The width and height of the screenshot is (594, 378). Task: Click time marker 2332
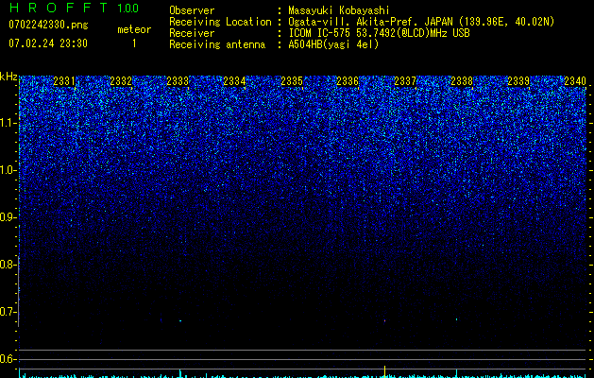pos(121,81)
